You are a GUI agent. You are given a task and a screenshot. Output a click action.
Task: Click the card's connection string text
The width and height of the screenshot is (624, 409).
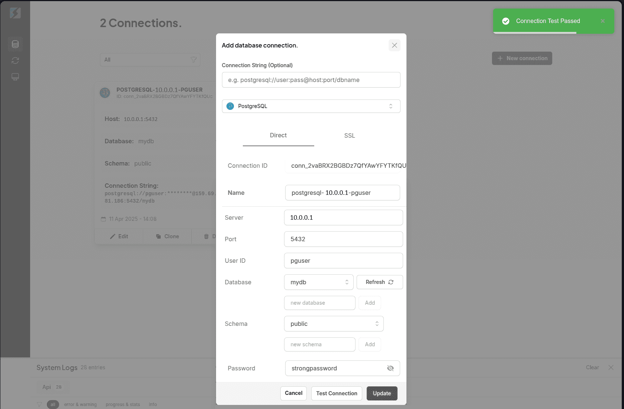(x=160, y=197)
